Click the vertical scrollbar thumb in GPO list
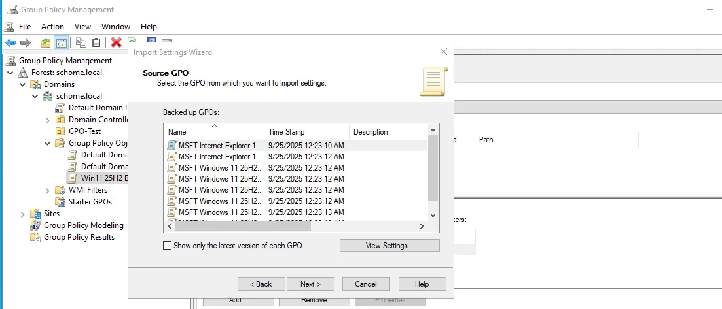Screen dimensions: 722x309 pyautogui.click(x=433, y=167)
